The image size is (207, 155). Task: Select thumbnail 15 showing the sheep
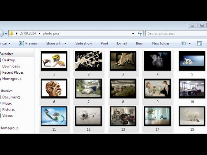pos(192,116)
